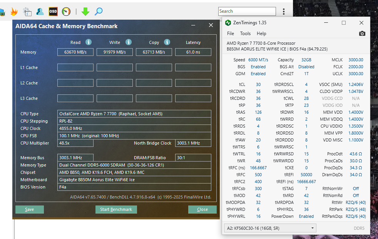Click the Copy column info icon
The width and height of the screenshot is (378, 239).
(x=167, y=42)
